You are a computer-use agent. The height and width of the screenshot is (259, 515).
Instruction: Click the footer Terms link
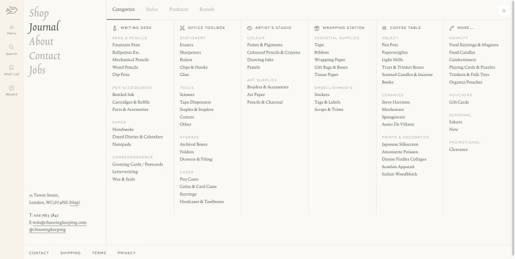coord(99,253)
